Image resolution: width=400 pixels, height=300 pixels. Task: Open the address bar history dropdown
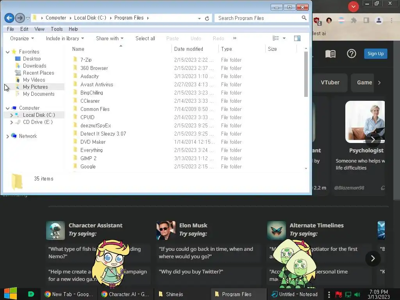pos(199,18)
